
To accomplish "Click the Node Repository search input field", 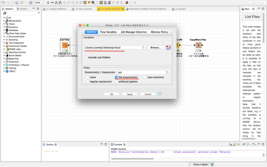I will click(22, 13).
